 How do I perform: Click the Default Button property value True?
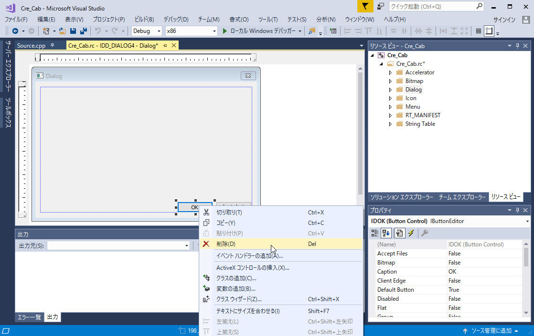(484, 290)
